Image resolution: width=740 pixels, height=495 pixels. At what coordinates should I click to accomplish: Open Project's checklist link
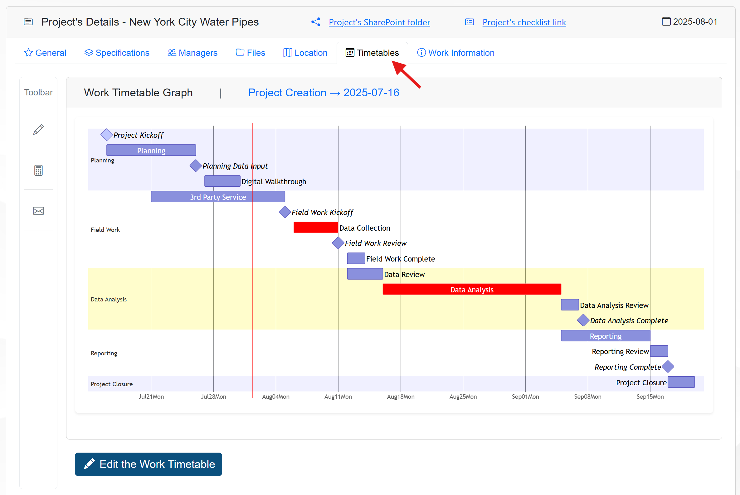(x=524, y=22)
